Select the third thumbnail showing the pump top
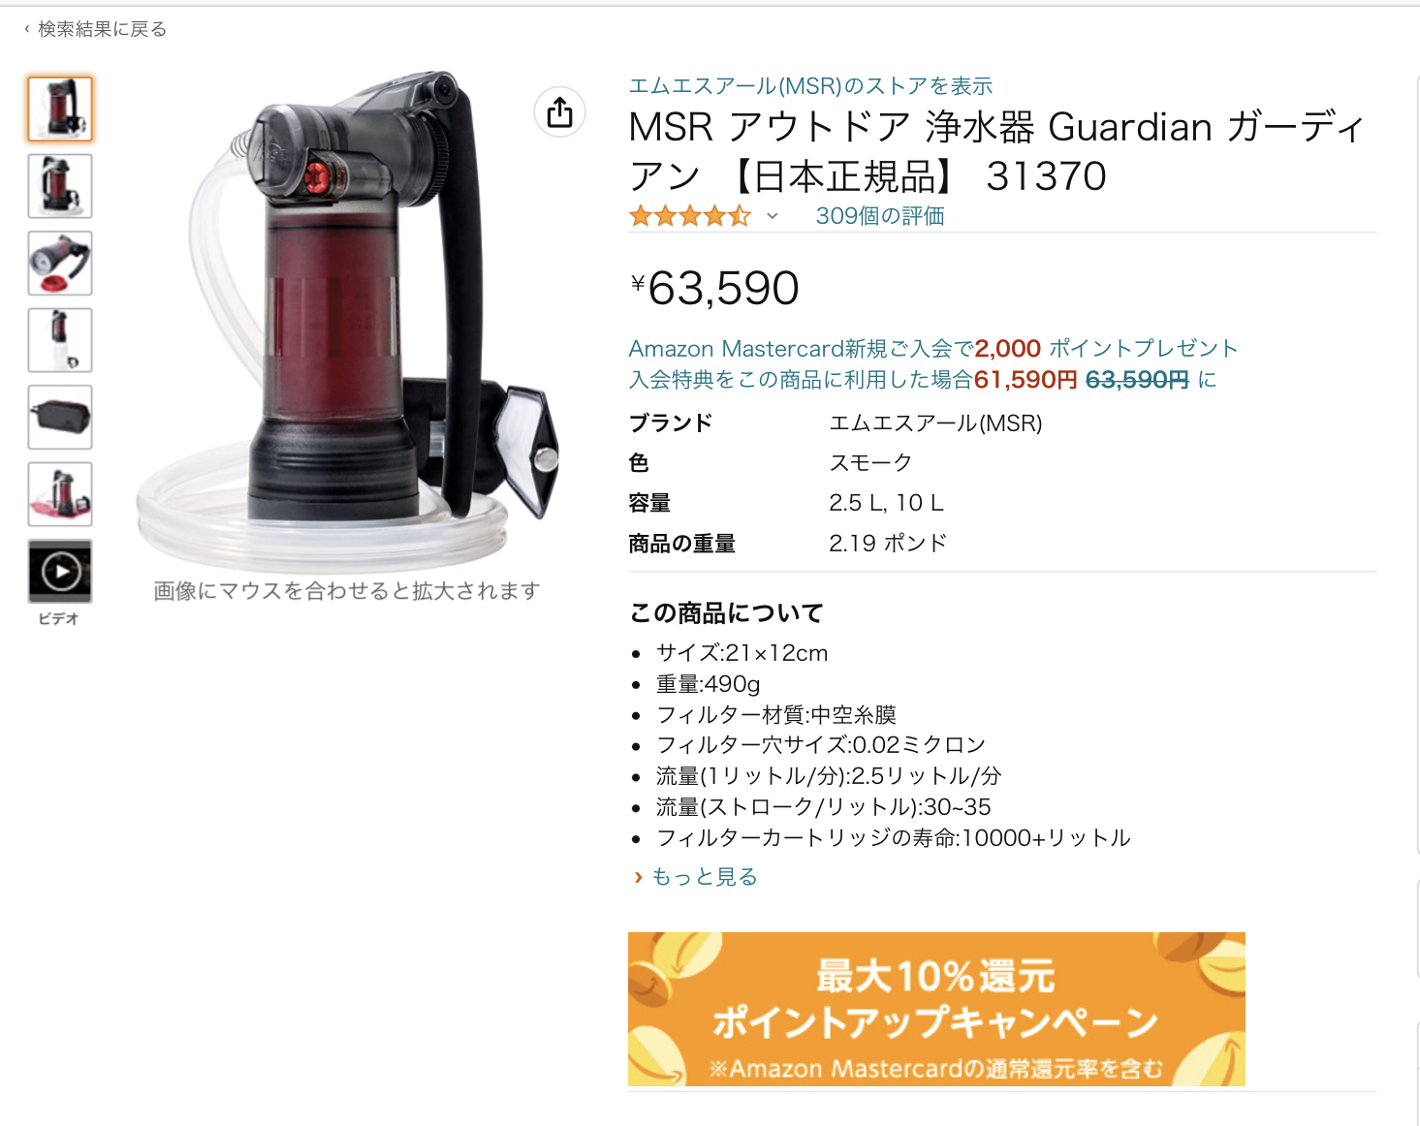The width and height of the screenshot is (1420, 1126). pyautogui.click(x=60, y=264)
